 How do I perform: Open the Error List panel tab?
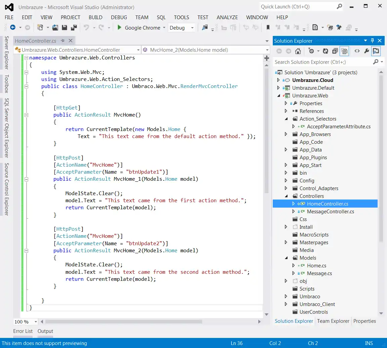[x=23, y=331]
